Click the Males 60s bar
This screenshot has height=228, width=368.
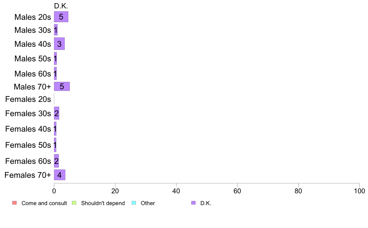click(x=55, y=73)
